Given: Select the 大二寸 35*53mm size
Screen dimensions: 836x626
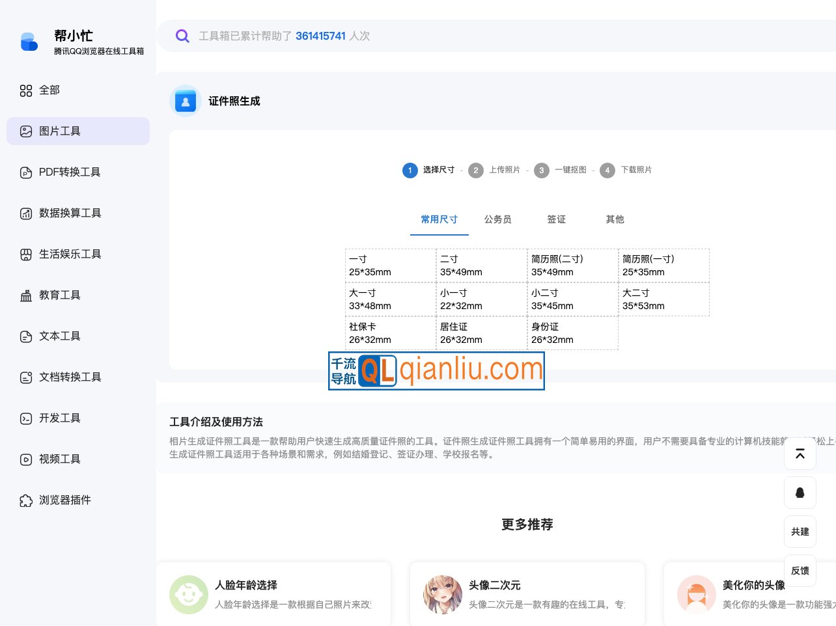Looking at the screenshot, I should pos(663,299).
